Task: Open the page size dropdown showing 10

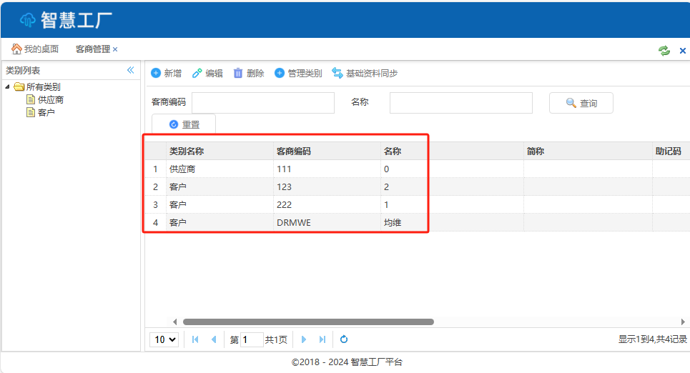Action: tap(164, 339)
